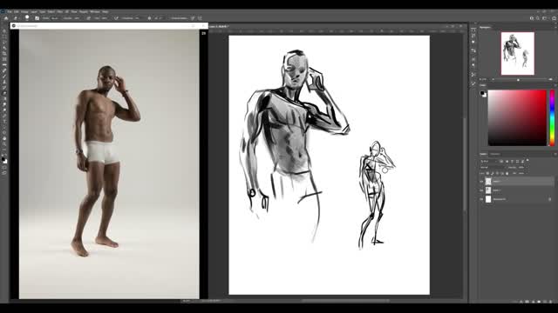
Task: Click the delete layer trash icon
Action: [550, 302]
